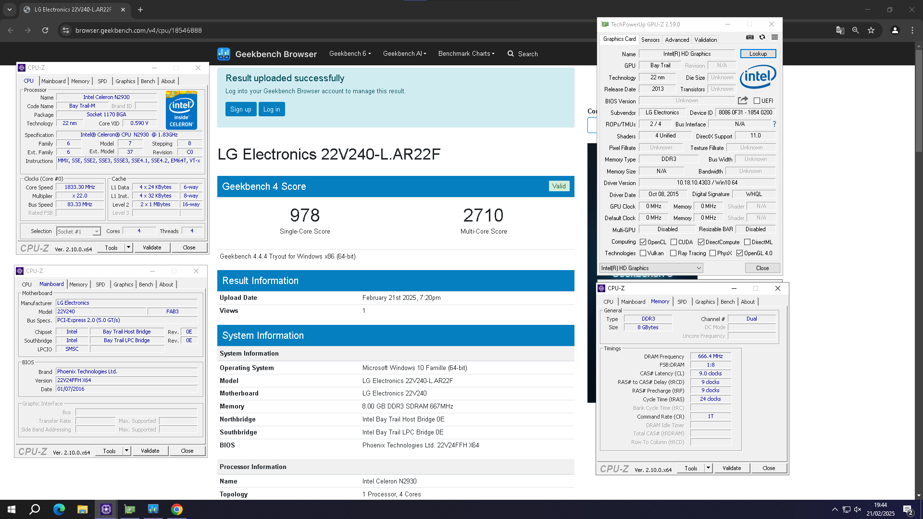Launch Microsoft Edge from the taskbar
The height and width of the screenshot is (519, 923).
point(59,509)
